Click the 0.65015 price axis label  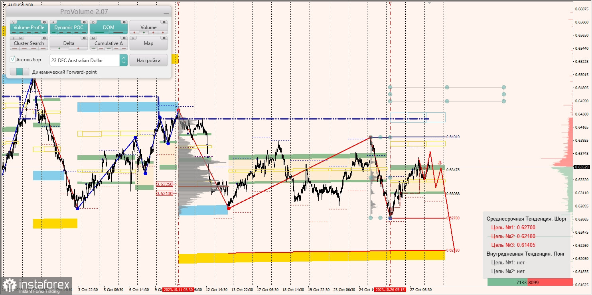point(582,74)
